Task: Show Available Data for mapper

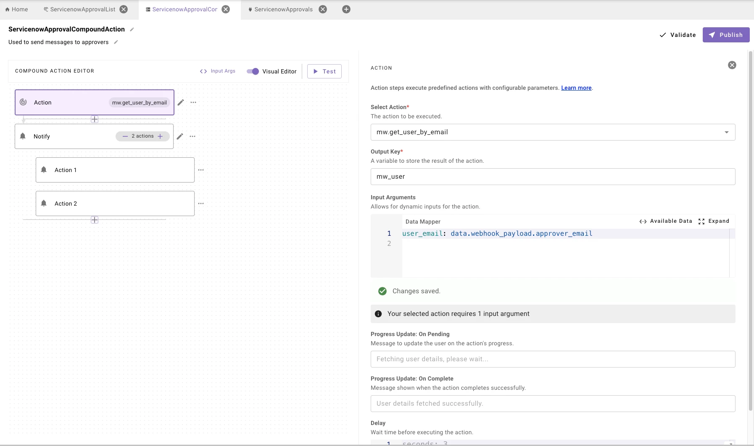Action: [666, 221]
